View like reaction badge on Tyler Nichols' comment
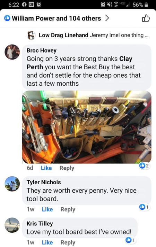Image resolution: width=156 pixels, height=247 pixels. tap(144, 207)
